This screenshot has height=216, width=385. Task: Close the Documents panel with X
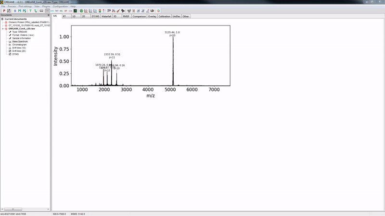point(48,15)
